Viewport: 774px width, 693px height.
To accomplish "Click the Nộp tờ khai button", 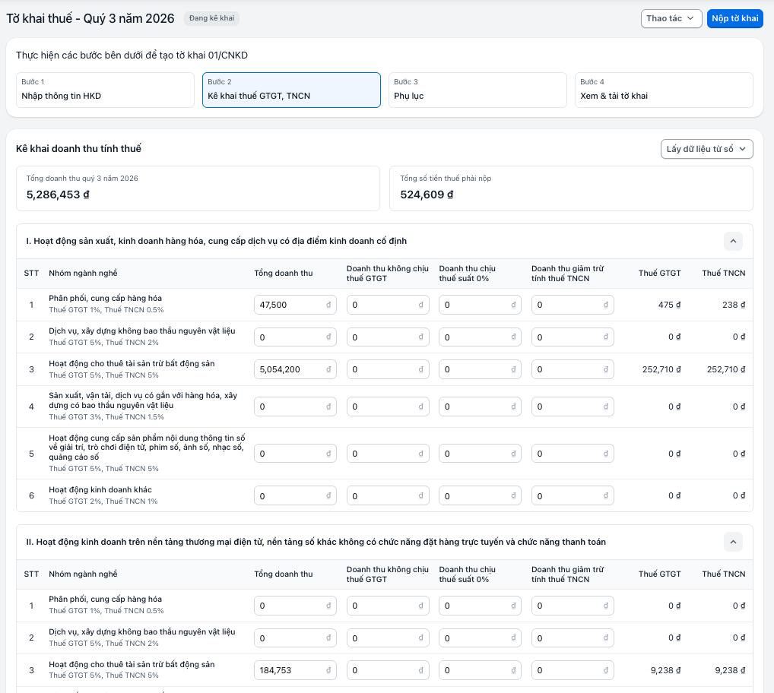I will click(734, 19).
